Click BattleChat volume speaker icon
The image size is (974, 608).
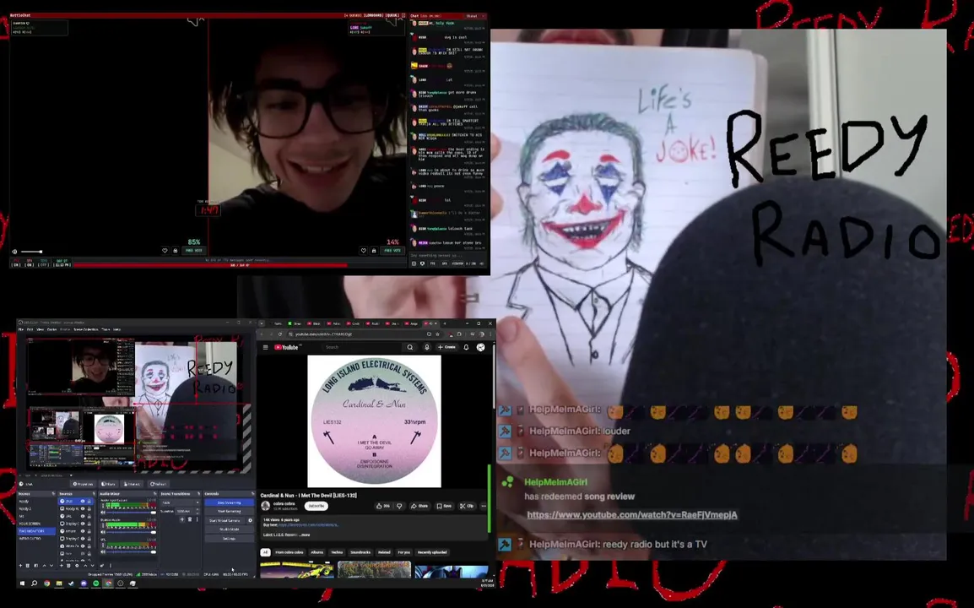tap(14, 252)
